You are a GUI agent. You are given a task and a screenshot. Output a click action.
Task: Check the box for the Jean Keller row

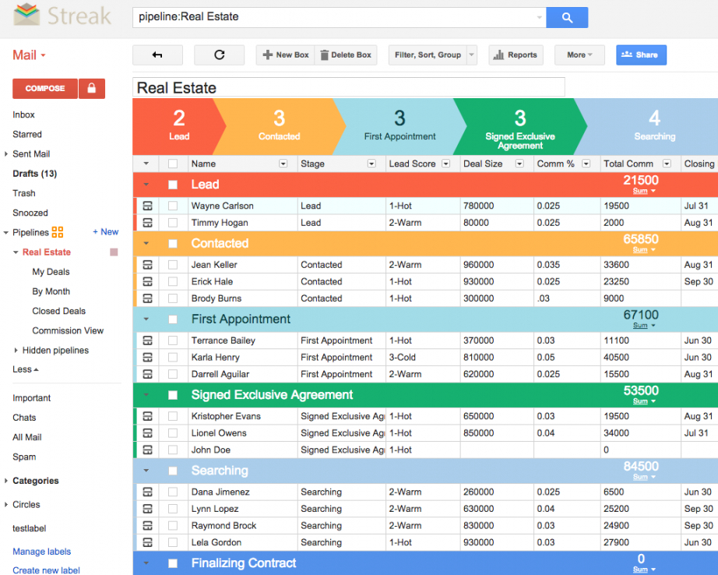click(173, 265)
